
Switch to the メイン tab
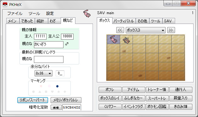[13, 21]
